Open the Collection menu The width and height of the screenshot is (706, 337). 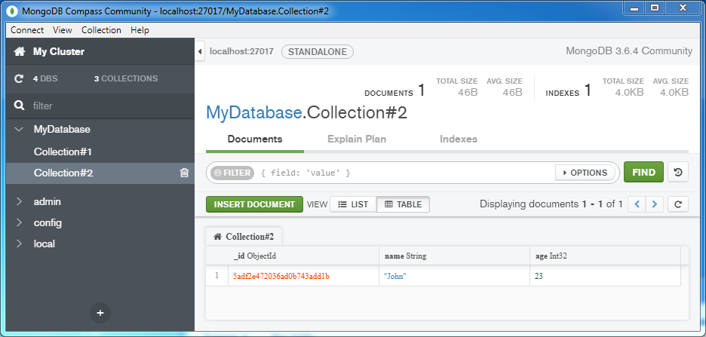tap(101, 30)
